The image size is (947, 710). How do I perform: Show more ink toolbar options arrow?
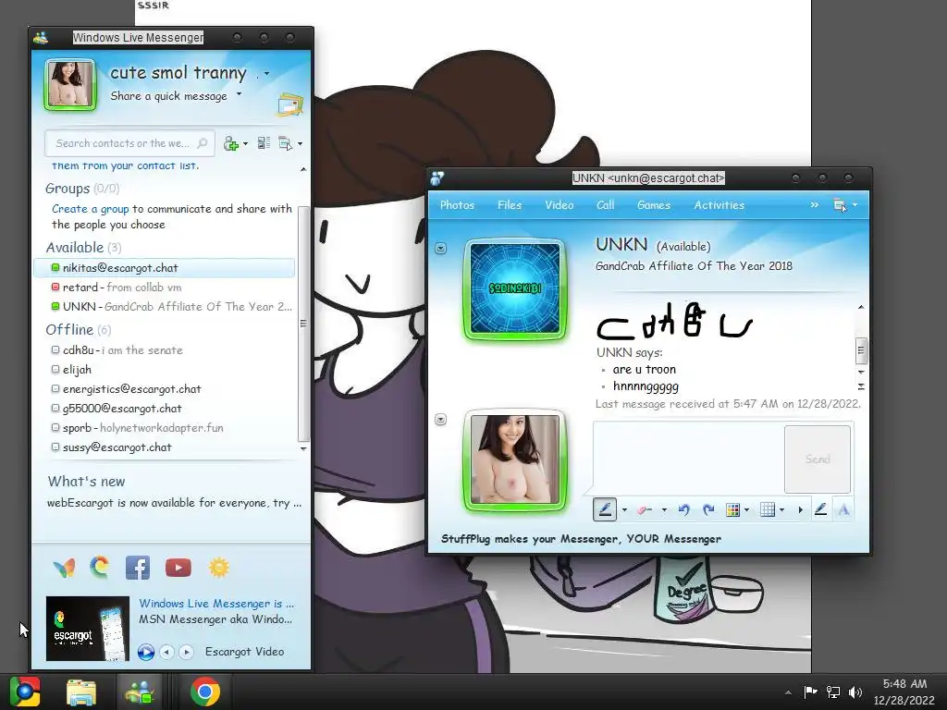800,510
